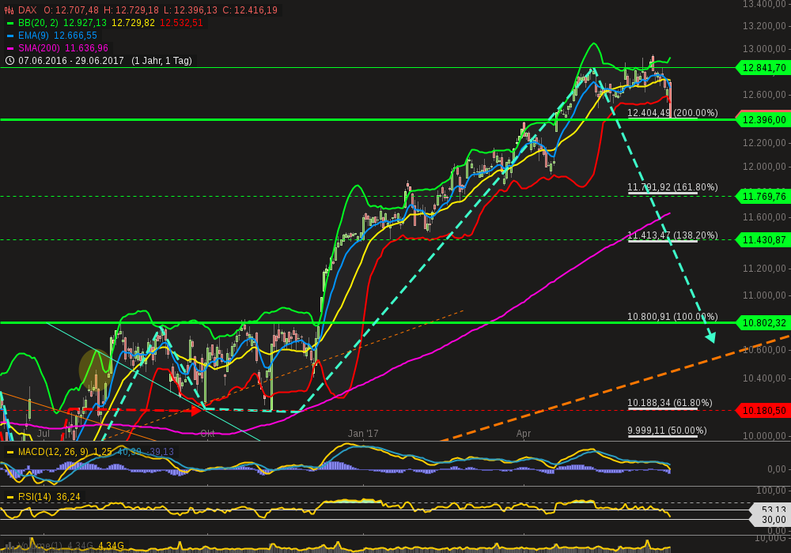The image size is (791, 553).
Task: Click the date range 07.06.2016 - 29.06.2017
Action: tap(71, 61)
